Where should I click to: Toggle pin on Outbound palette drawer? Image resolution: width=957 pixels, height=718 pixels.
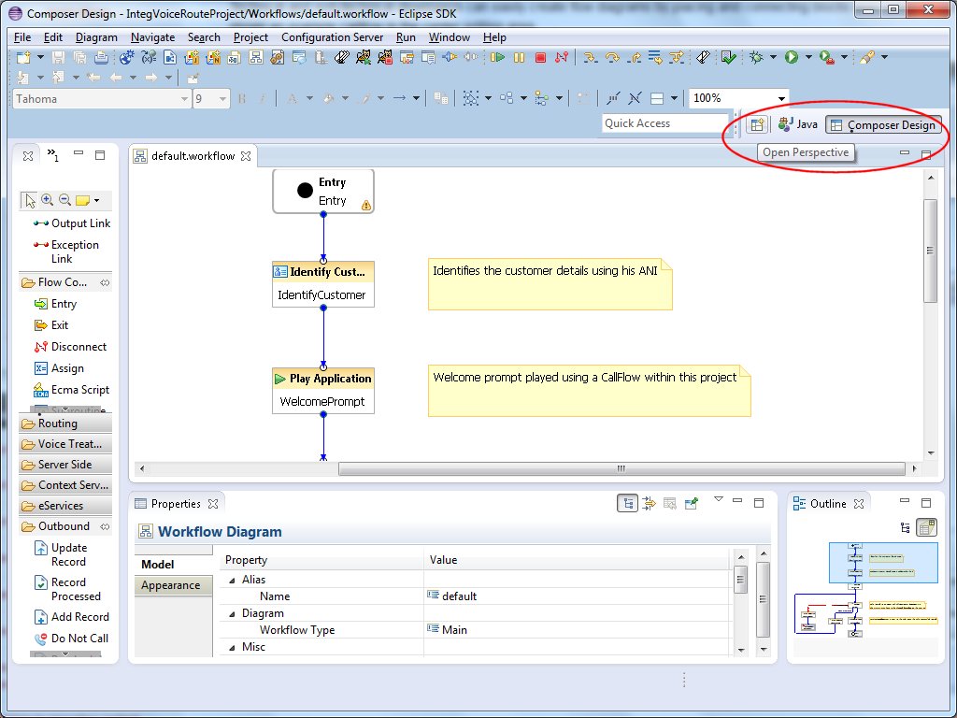(105, 526)
